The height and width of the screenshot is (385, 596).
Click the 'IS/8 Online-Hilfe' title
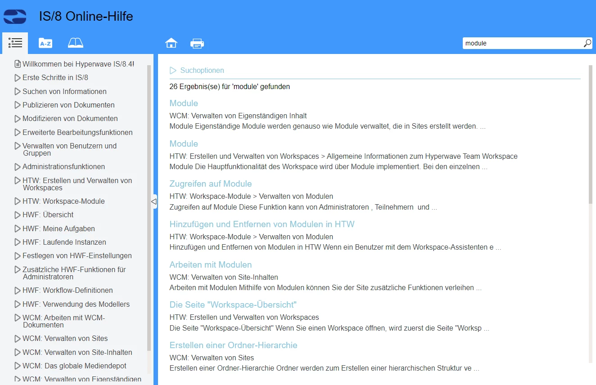(x=86, y=17)
